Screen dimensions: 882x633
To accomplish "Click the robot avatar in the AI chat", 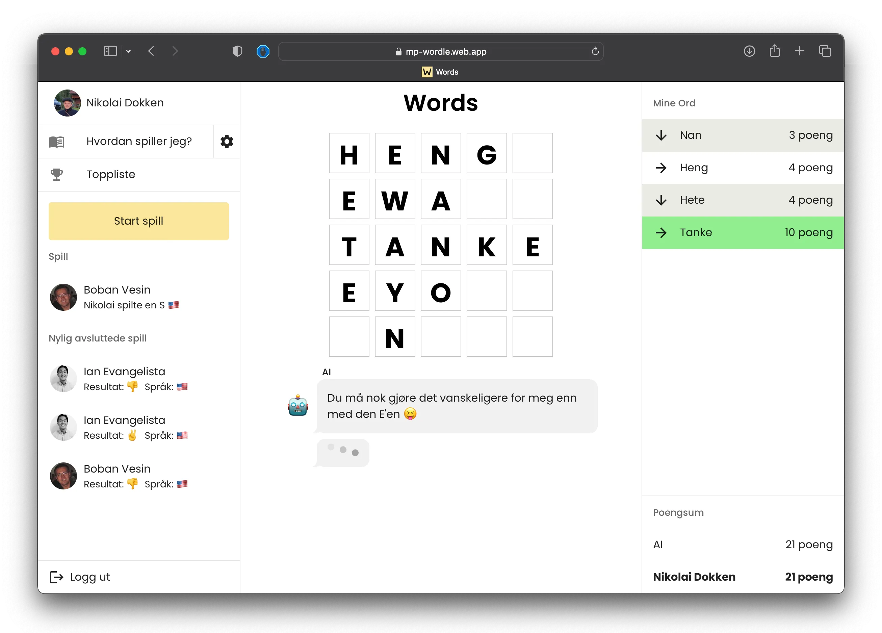I will tap(297, 406).
